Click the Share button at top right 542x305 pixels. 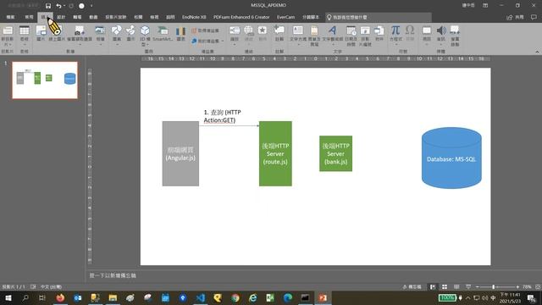pyautogui.click(x=515, y=17)
